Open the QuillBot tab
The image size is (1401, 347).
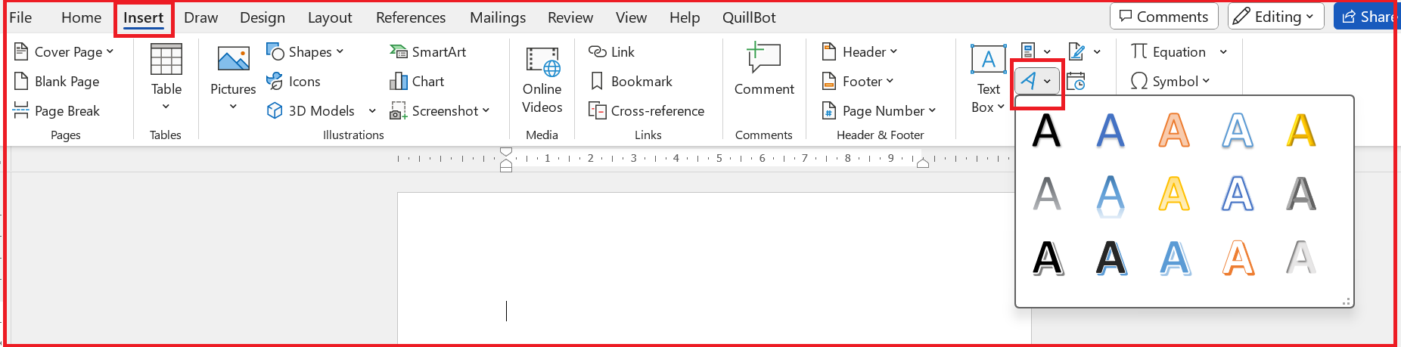749,17
